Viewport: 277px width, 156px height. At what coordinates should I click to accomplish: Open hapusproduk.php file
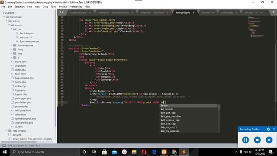[25, 78]
